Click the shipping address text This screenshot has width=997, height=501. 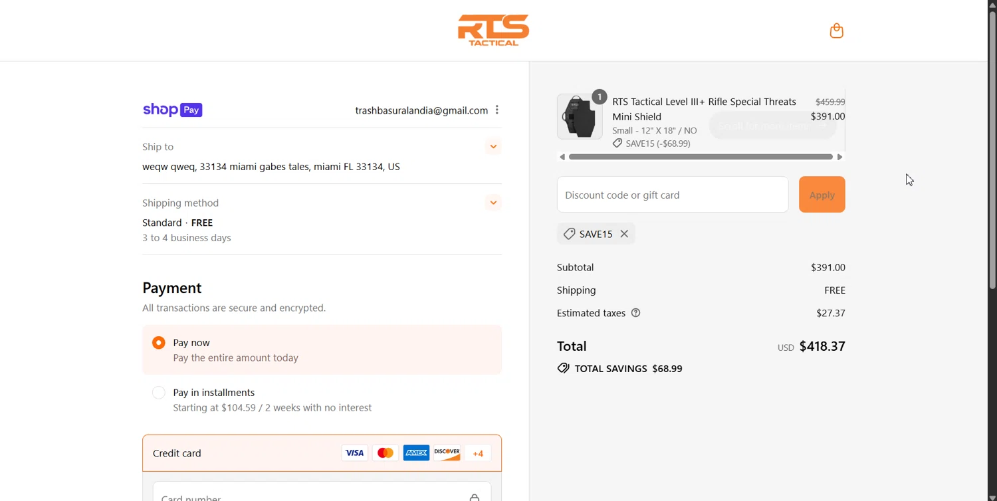click(271, 167)
